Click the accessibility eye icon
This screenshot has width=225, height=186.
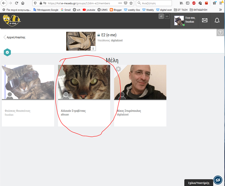[x=218, y=180]
